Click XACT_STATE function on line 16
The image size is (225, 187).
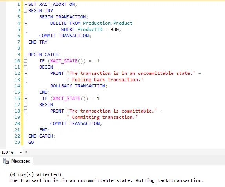[x=66, y=98]
